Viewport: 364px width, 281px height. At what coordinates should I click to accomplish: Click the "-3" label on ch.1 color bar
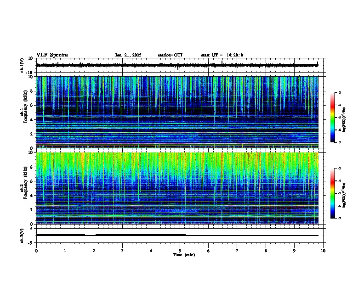tap(339, 92)
